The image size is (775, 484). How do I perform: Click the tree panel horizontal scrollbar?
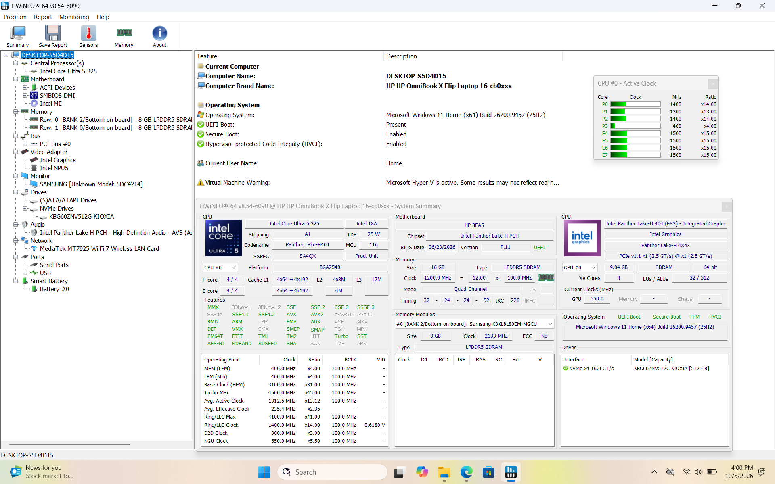point(69,444)
